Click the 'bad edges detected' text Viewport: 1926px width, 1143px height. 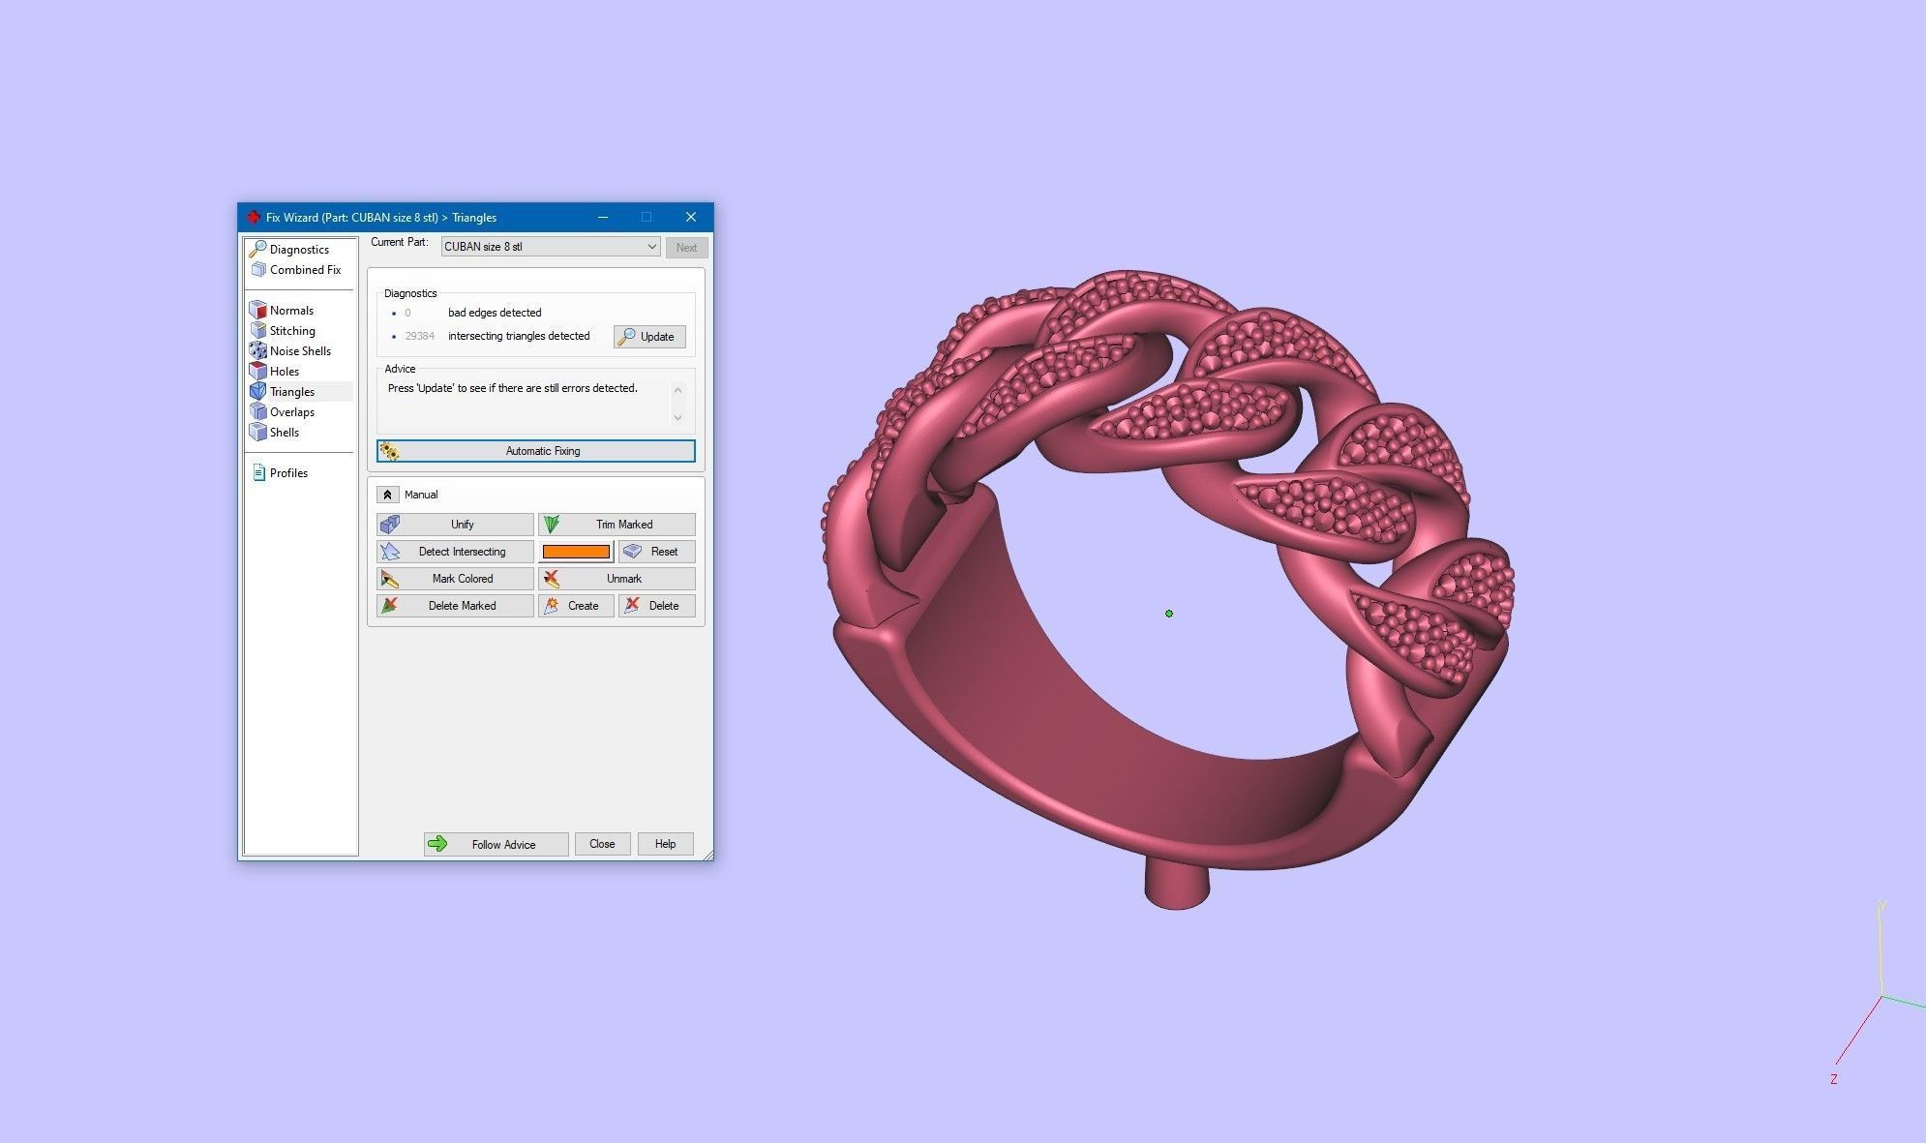[x=495, y=313]
